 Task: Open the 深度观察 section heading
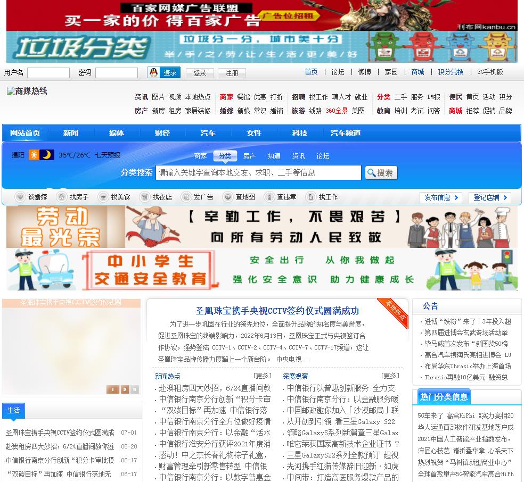[x=295, y=376]
